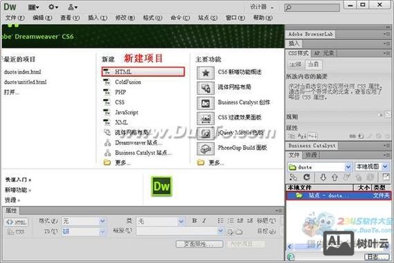Image resolution: width=394 pixels, height=263 pixels.
Task: Click the 本地文件 column header
Action: [320, 188]
